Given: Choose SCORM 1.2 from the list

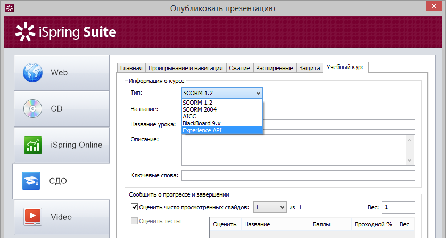Looking at the screenshot, I should [x=222, y=103].
